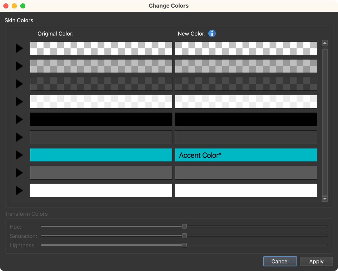
Task: Select the black original color swatch
Action: point(101,119)
